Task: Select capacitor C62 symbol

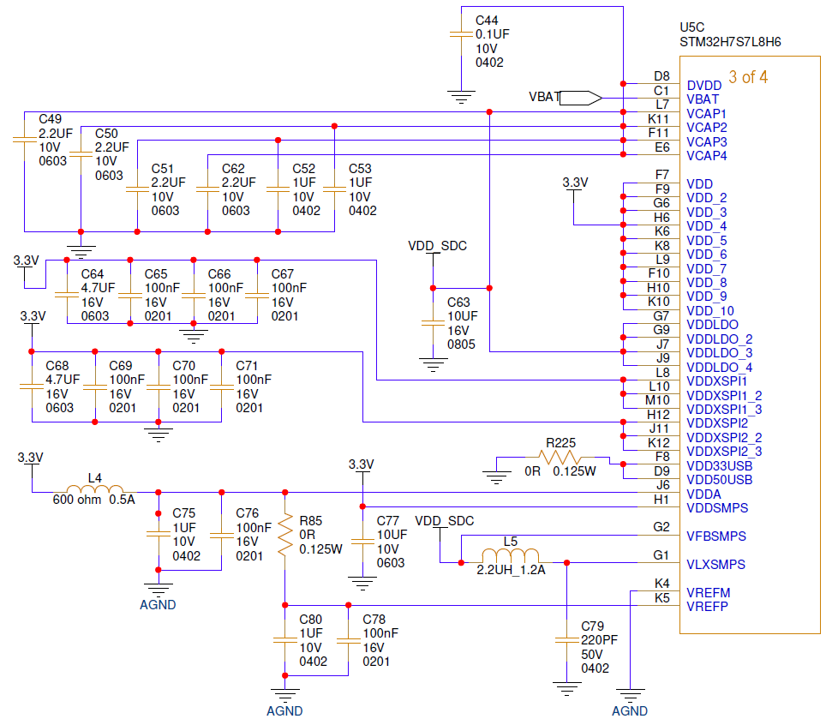Action: click(x=207, y=189)
